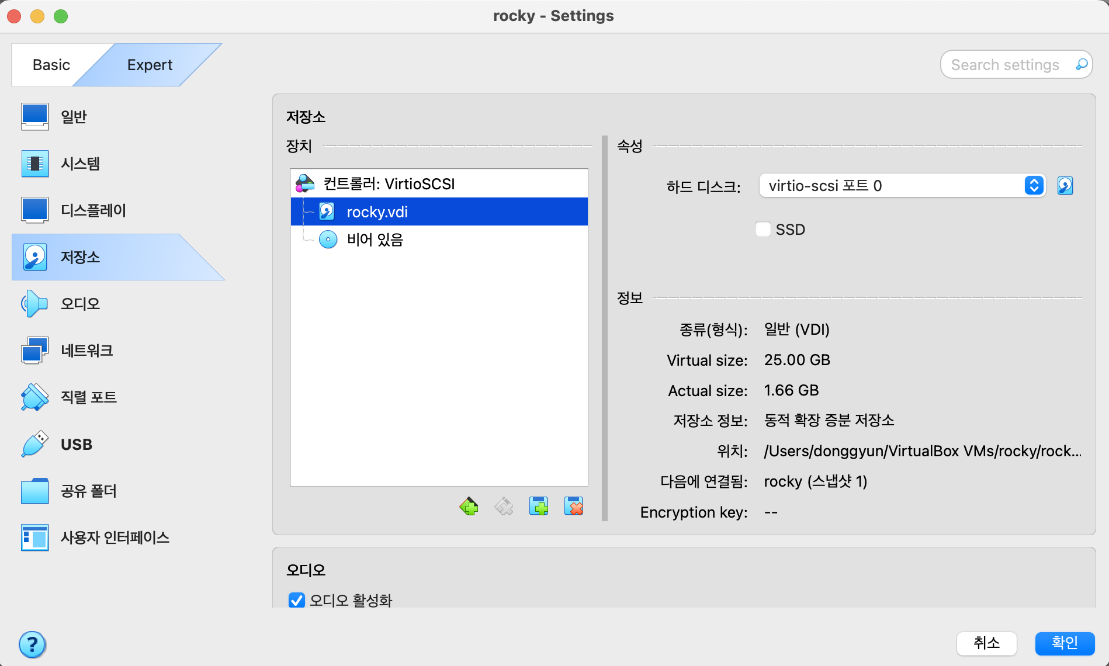
Task: Click the add controller icon below the device list
Action: 469,506
